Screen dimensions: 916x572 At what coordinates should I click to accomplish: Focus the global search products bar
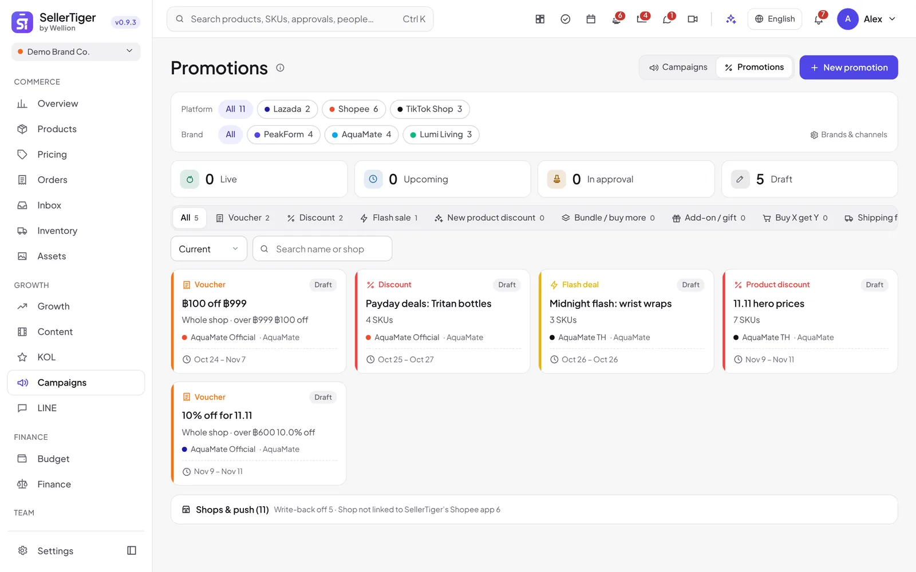coord(300,19)
